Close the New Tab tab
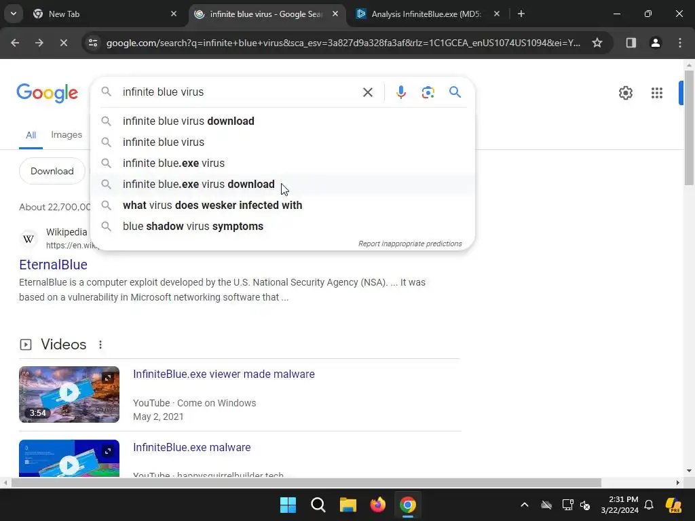The width and height of the screenshot is (695, 521). point(174,14)
